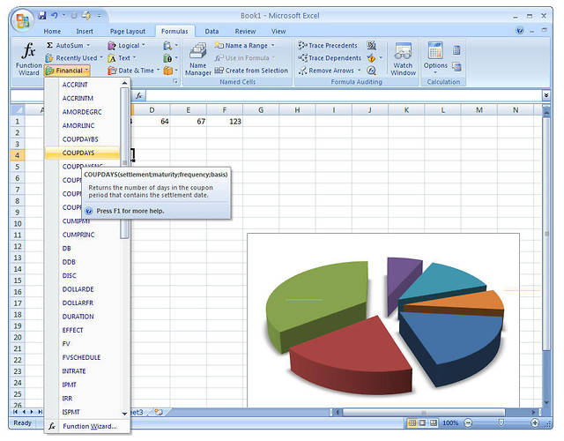
Task: Click the zoom slider handle
Action: click(501, 423)
